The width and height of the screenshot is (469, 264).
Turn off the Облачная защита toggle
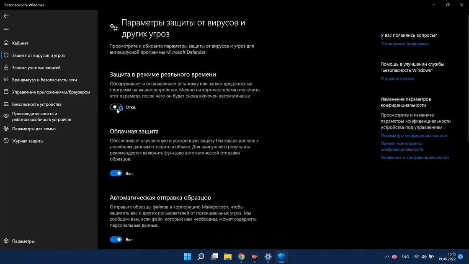pos(116,173)
